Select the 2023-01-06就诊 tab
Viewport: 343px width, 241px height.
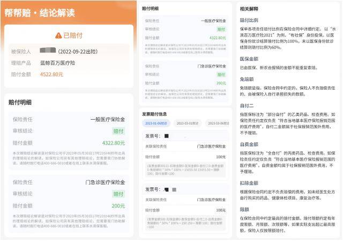(155, 123)
